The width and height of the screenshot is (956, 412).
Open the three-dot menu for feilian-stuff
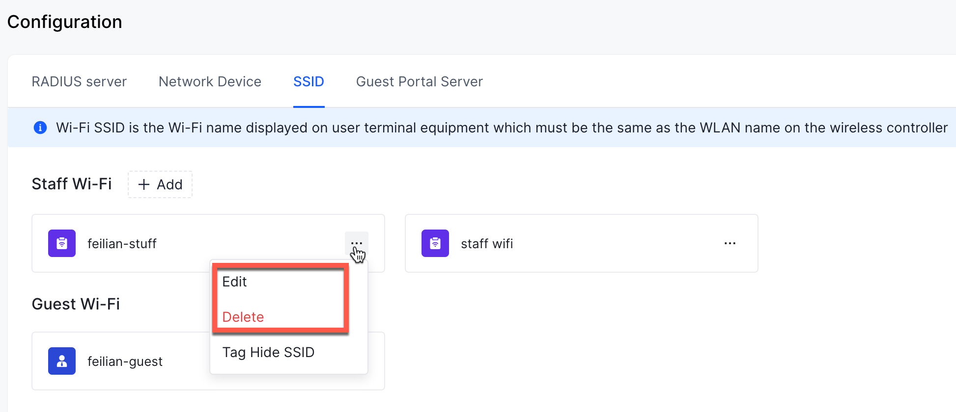(x=357, y=243)
